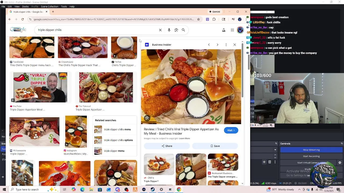Expand the OBS transition type dropdown
The height and width of the screenshot is (193, 344).
pyautogui.click(x=275, y=150)
